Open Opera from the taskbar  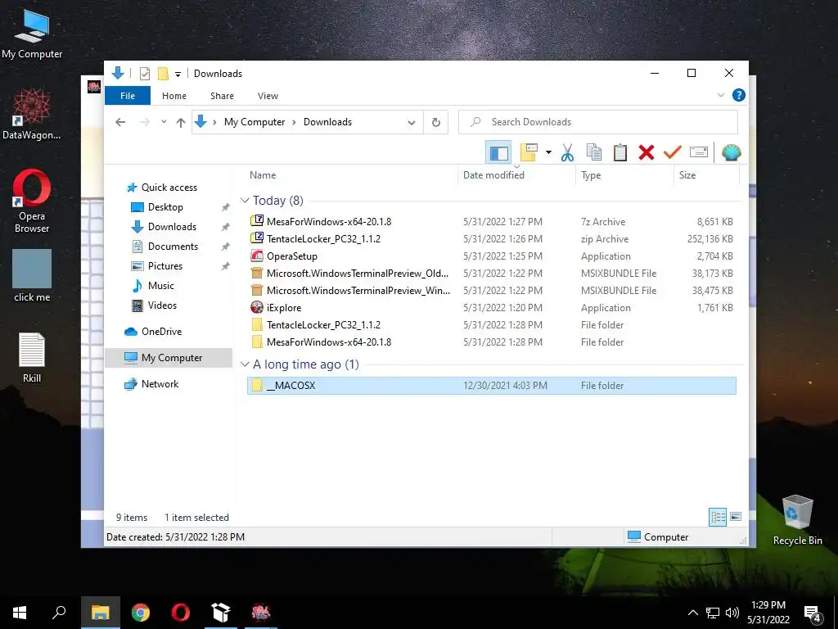pyautogui.click(x=181, y=613)
